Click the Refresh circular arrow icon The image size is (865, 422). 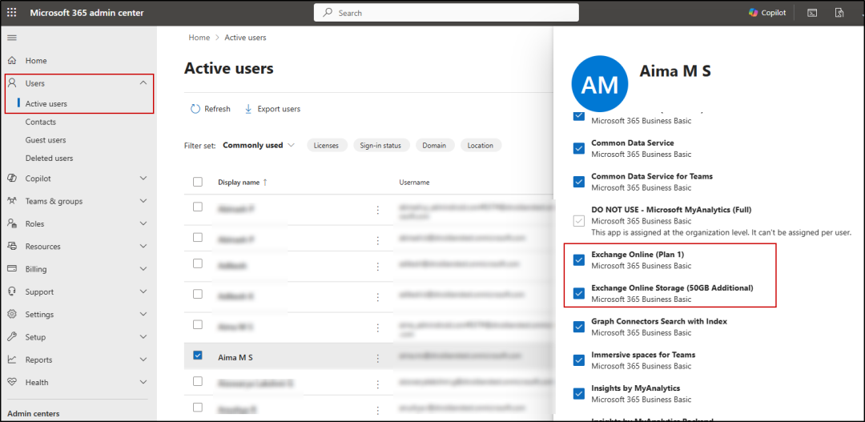pyautogui.click(x=195, y=109)
